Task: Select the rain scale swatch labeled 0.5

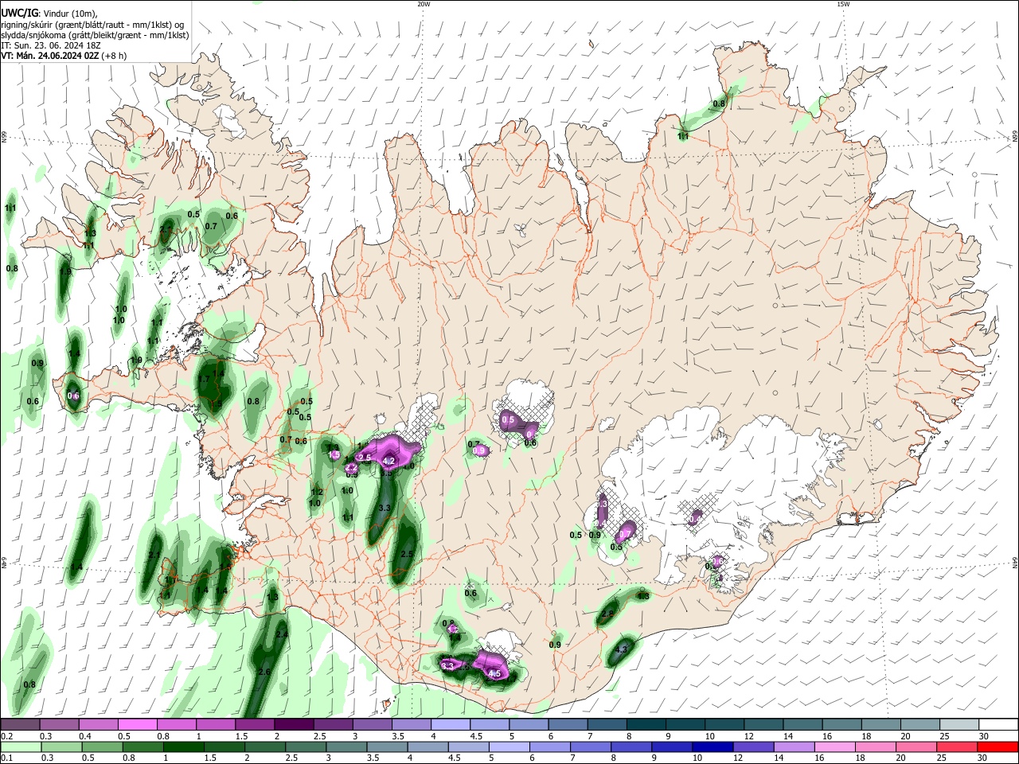Action: tap(102, 746)
